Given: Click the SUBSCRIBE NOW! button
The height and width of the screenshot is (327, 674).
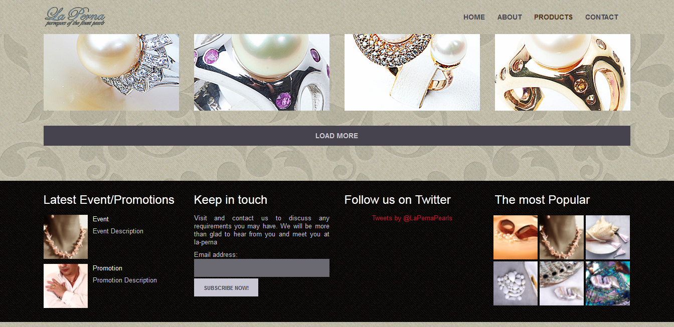Looking at the screenshot, I should point(226,287).
